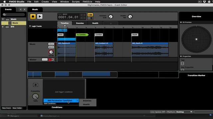Select the Events browser tab

click(8, 10)
